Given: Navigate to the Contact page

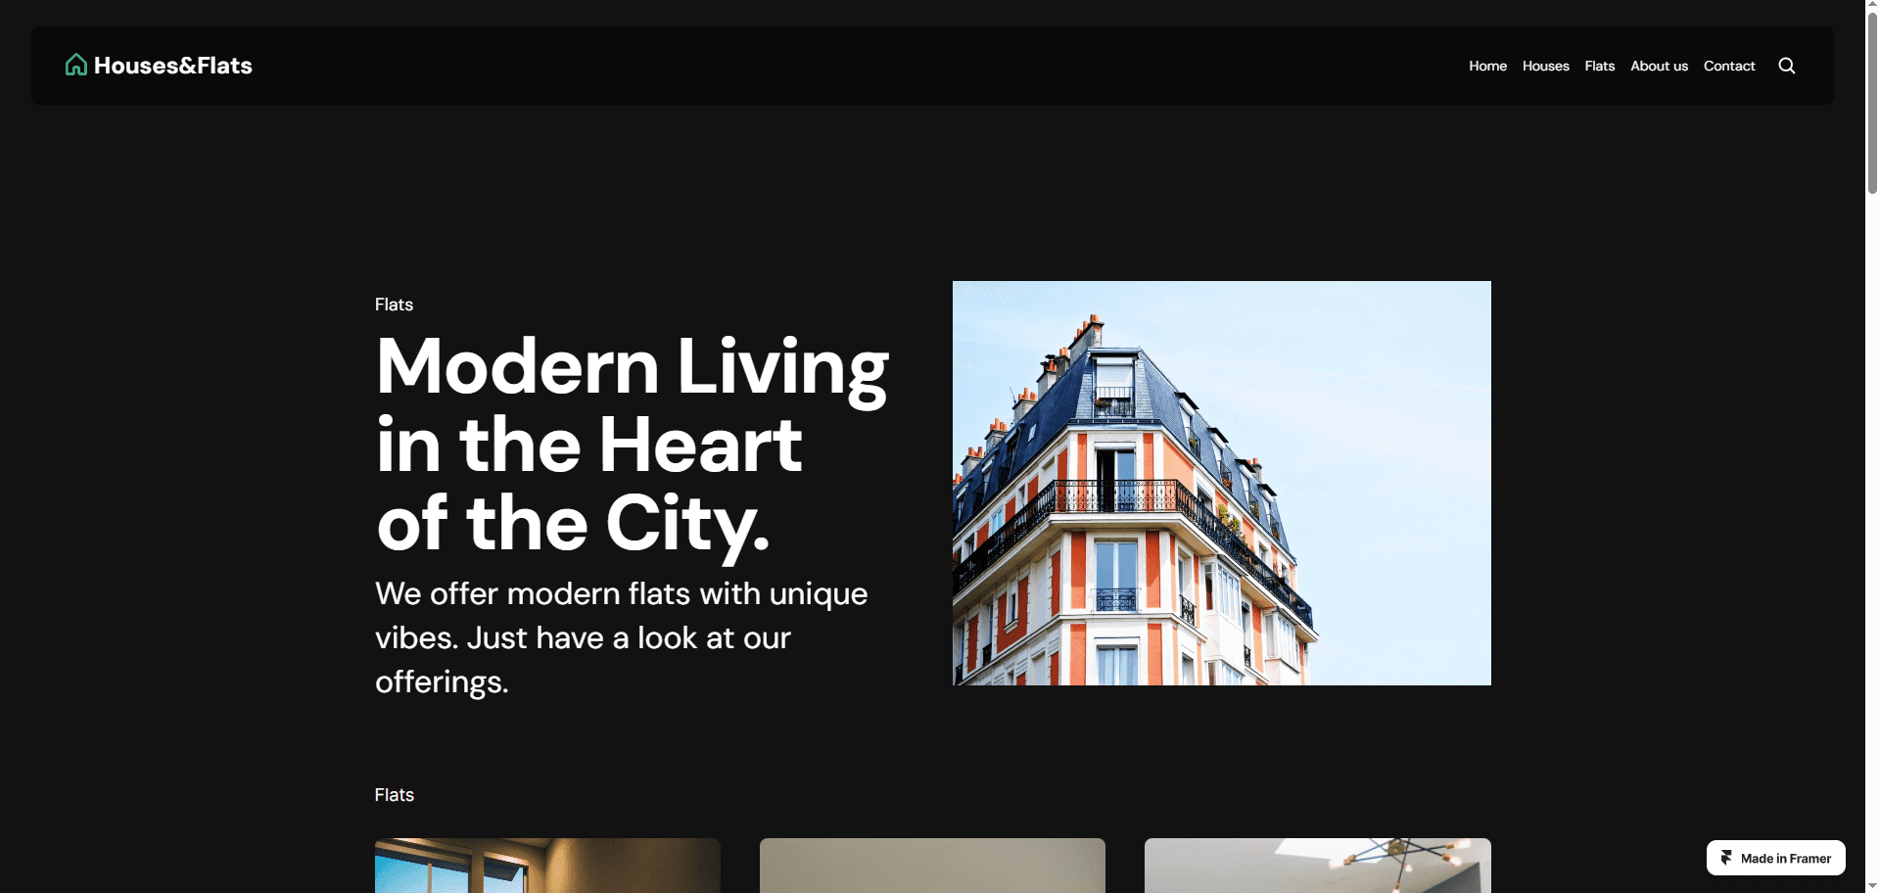Looking at the screenshot, I should coord(1729,66).
